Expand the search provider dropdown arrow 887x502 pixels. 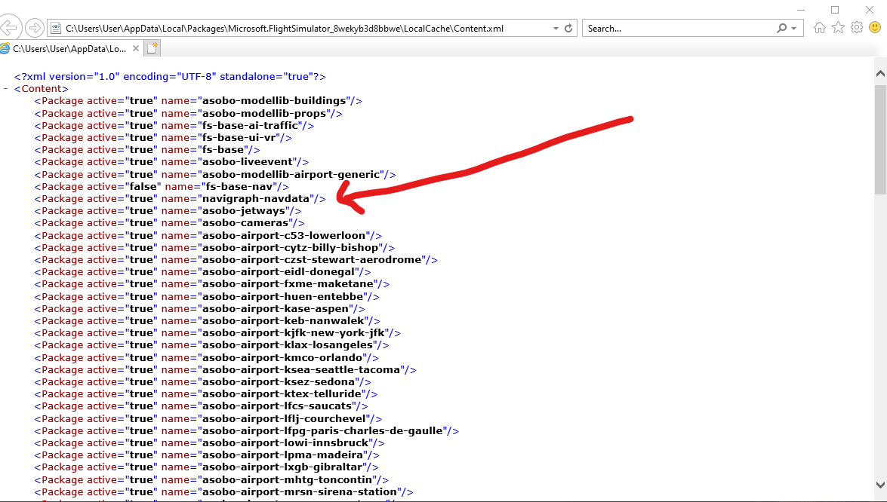[793, 29]
